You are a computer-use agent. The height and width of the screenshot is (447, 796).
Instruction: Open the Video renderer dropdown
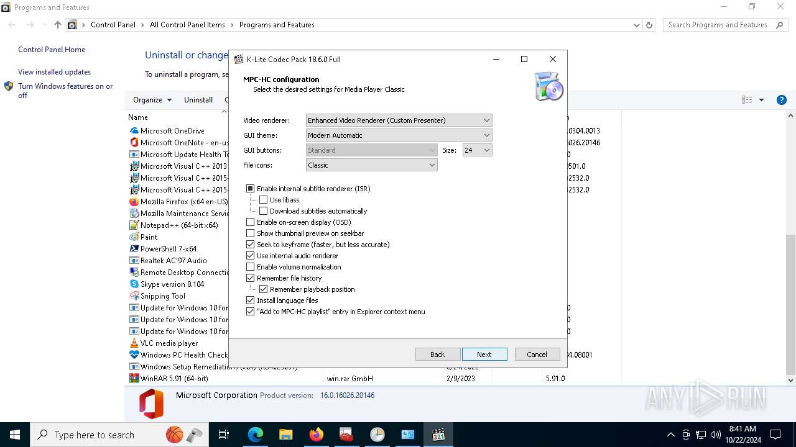click(x=399, y=120)
